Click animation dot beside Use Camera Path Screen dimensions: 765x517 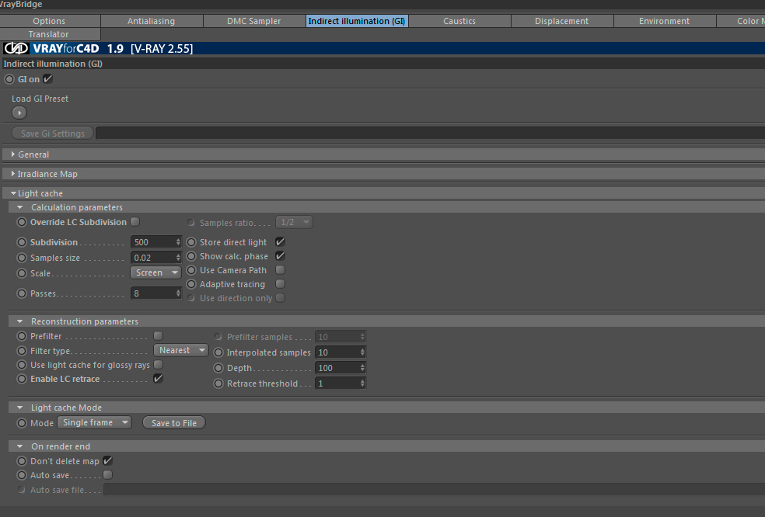tap(191, 270)
